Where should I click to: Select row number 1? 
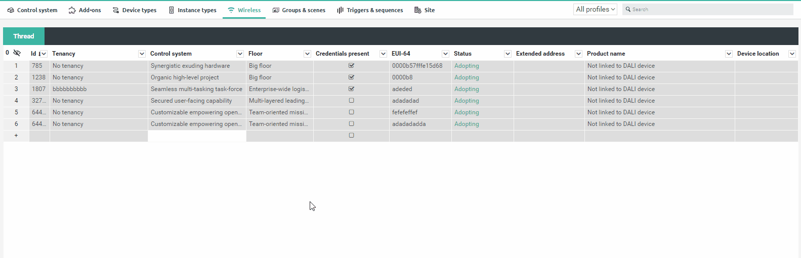pos(16,66)
